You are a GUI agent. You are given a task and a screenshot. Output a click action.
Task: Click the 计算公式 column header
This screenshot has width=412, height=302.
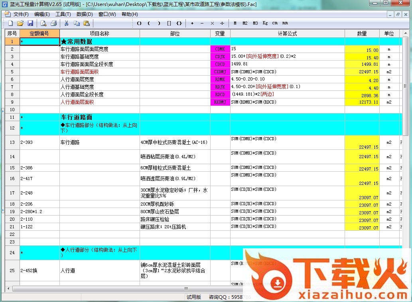[287, 34]
